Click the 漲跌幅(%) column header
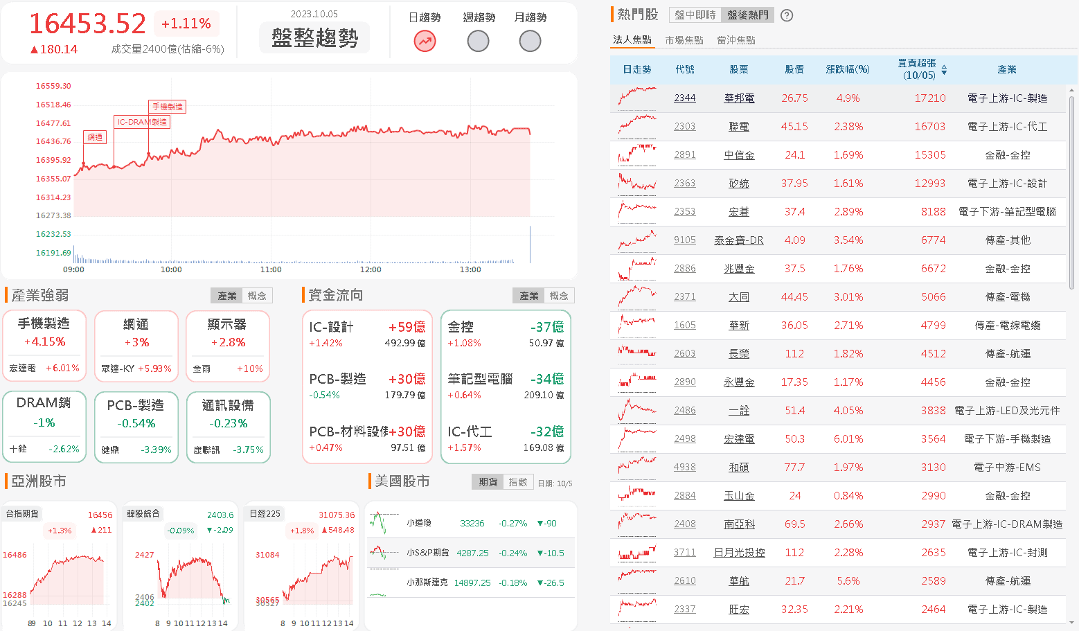The image size is (1079, 631). 848,70
